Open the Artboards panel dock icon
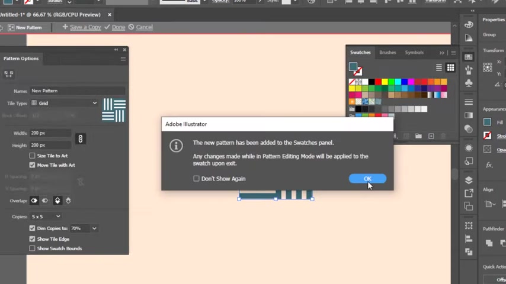The height and width of the screenshot is (284, 506). pos(469,206)
